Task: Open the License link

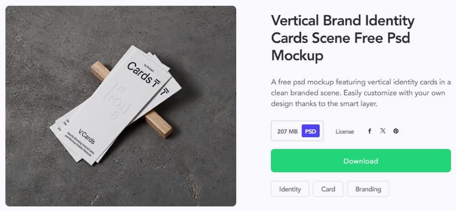Action: point(345,132)
